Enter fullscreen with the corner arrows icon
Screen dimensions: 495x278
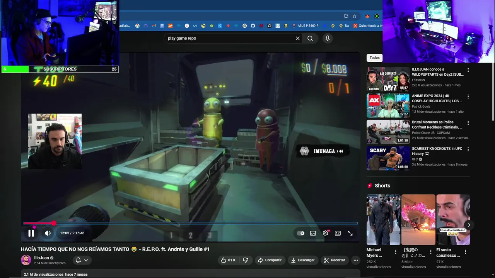coord(350,233)
